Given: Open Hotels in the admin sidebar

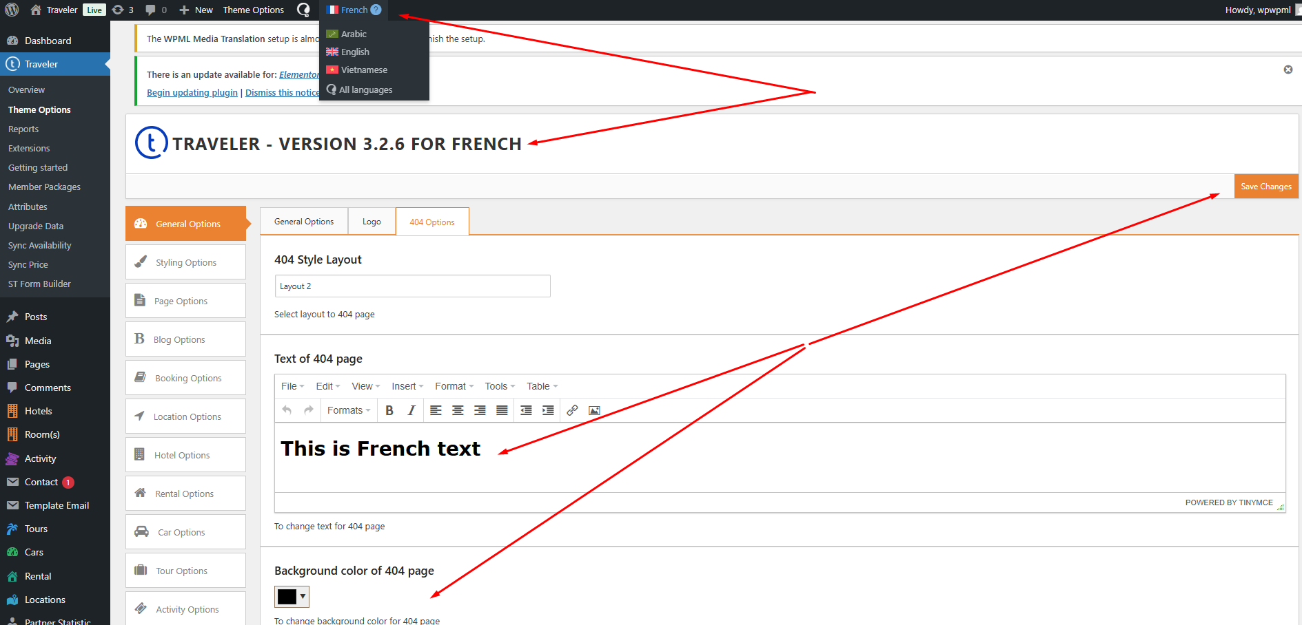Looking at the screenshot, I should click(x=39, y=411).
